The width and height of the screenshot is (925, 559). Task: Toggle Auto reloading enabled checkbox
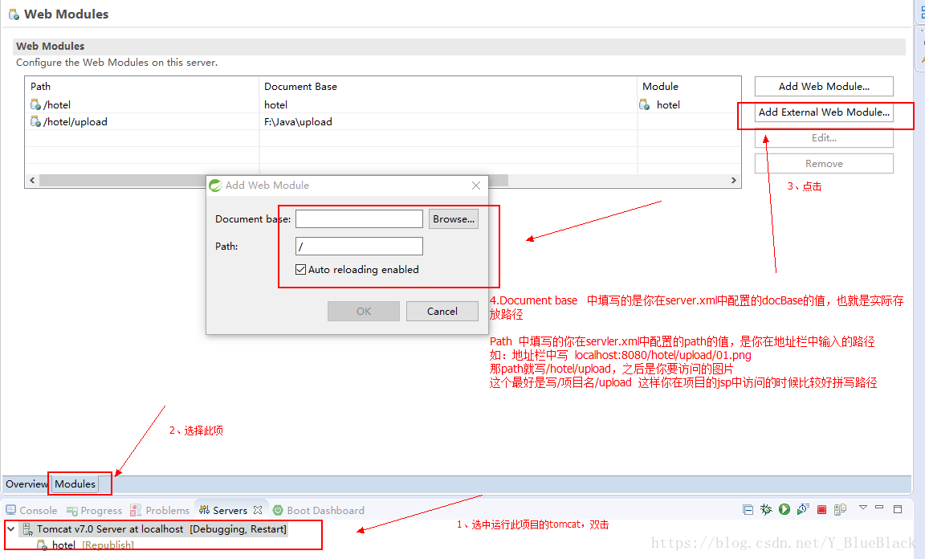301,269
